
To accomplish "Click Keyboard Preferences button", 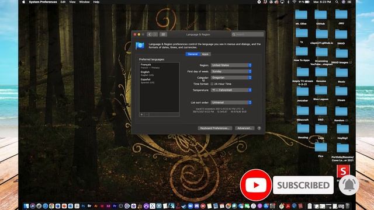I will pyautogui.click(x=214, y=128).
